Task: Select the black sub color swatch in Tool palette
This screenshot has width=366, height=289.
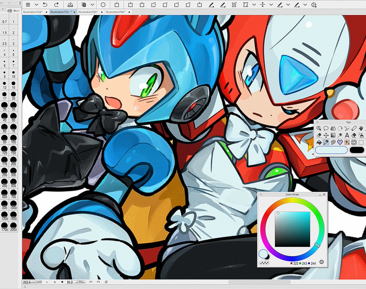Action: pos(357,150)
